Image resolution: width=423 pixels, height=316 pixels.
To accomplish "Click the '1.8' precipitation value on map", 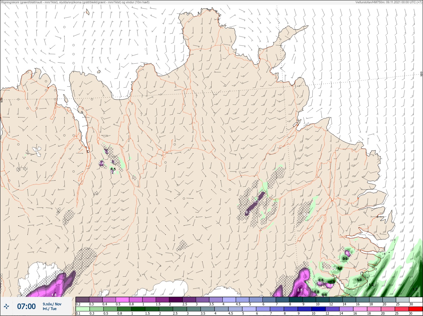I will tap(54, 295).
